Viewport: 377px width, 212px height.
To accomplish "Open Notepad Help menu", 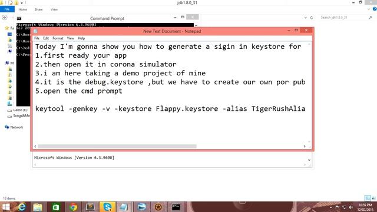I will pos(81,38).
